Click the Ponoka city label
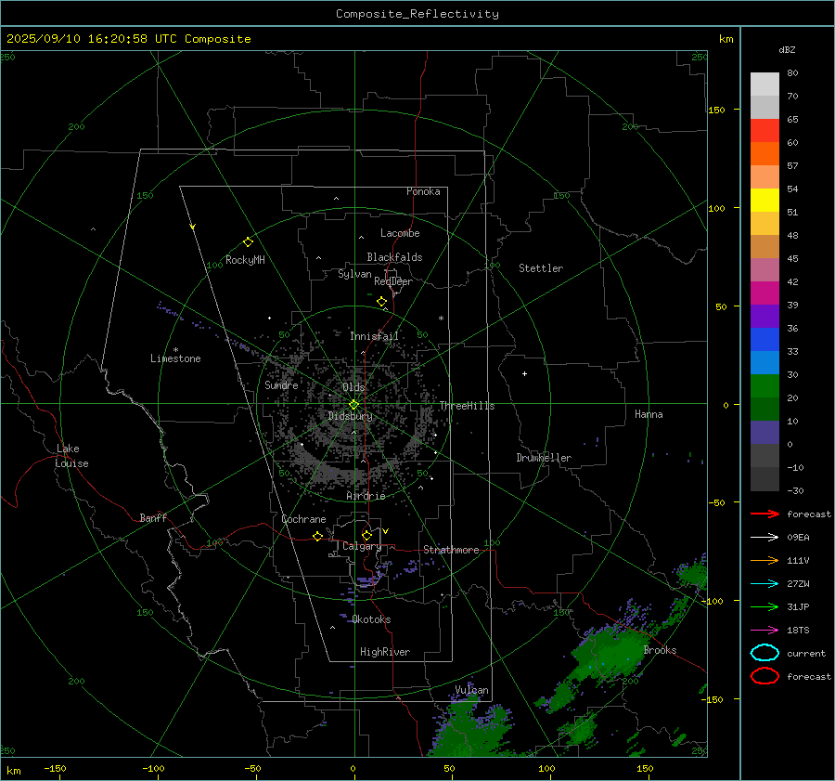This screenshot has width=835, height=781. click(x=423, y=191)
